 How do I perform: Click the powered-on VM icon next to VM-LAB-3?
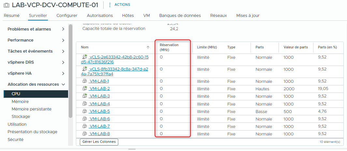pyautogui.click(x=85, y=96)
